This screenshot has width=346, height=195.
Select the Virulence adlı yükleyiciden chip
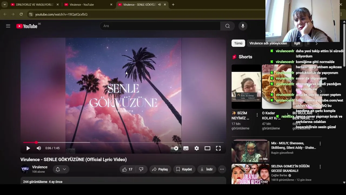[268, 43]
